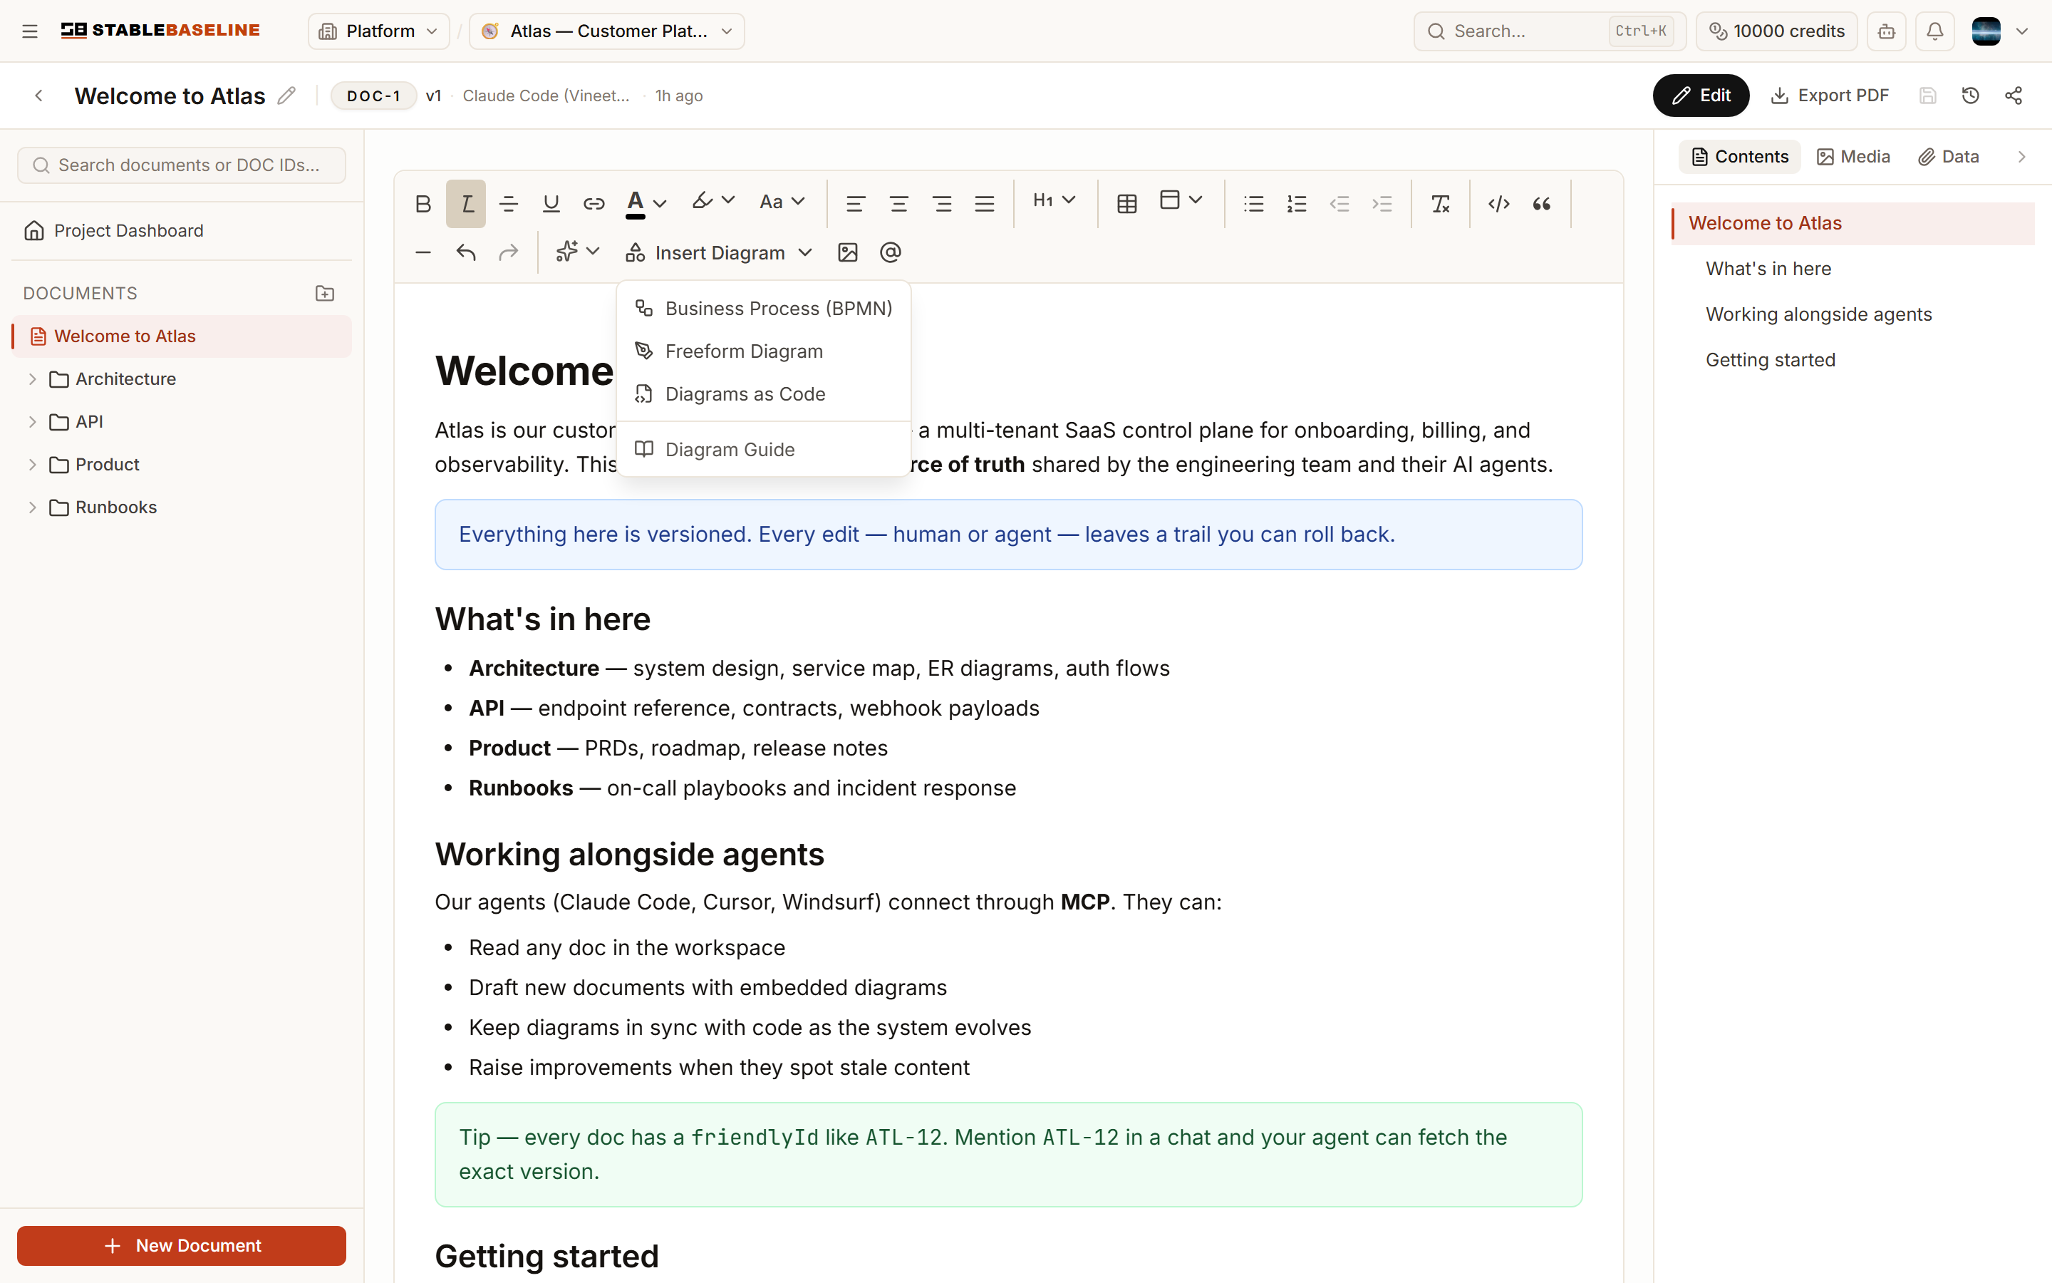The width and height of the screenshot is (2052, 1283).
Task: Decrease indent with the outdent icon
Action: [1339, 204]
